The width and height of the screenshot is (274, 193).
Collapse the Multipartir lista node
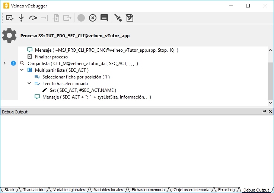click(x=22, y=70)
